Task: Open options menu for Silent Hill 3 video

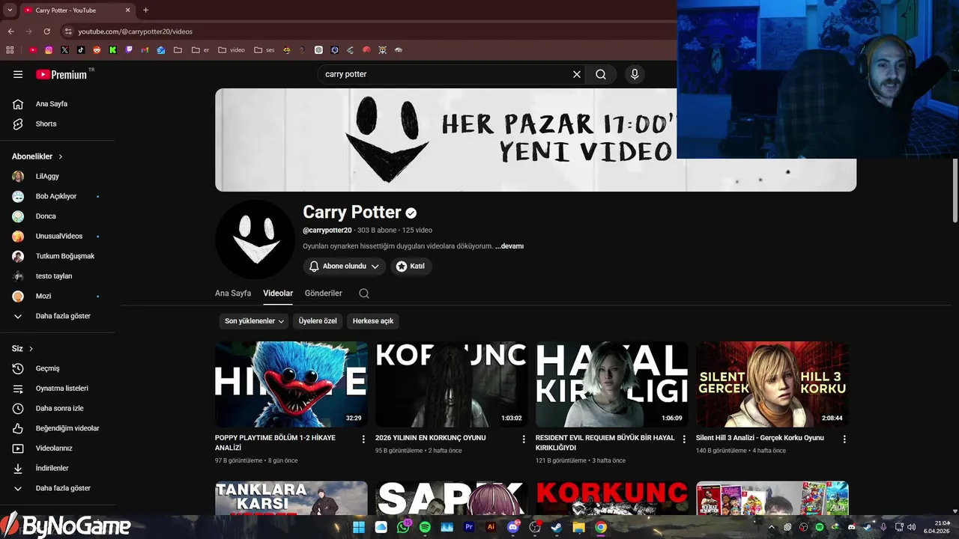Action: [844, 439]
